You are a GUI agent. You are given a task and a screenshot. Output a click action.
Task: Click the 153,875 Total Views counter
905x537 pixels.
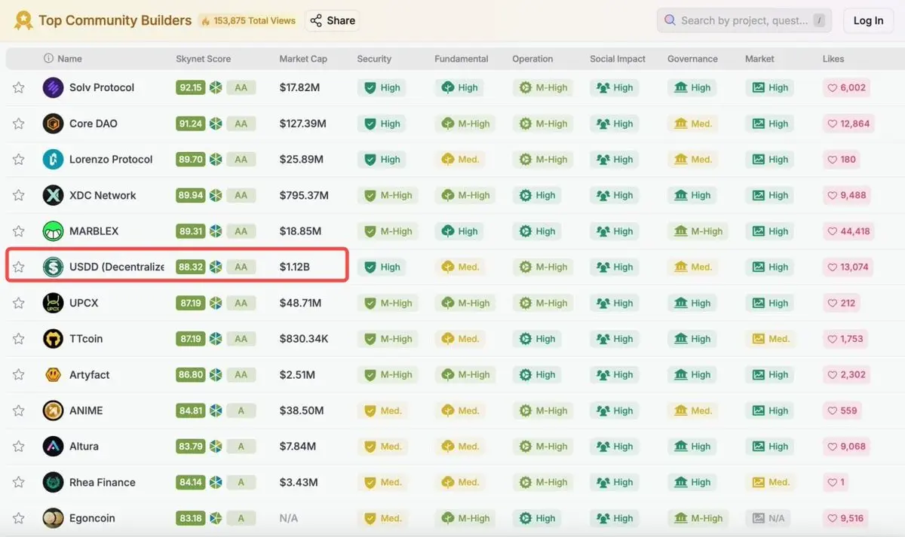pyautogui.click(x=248, y=20)
